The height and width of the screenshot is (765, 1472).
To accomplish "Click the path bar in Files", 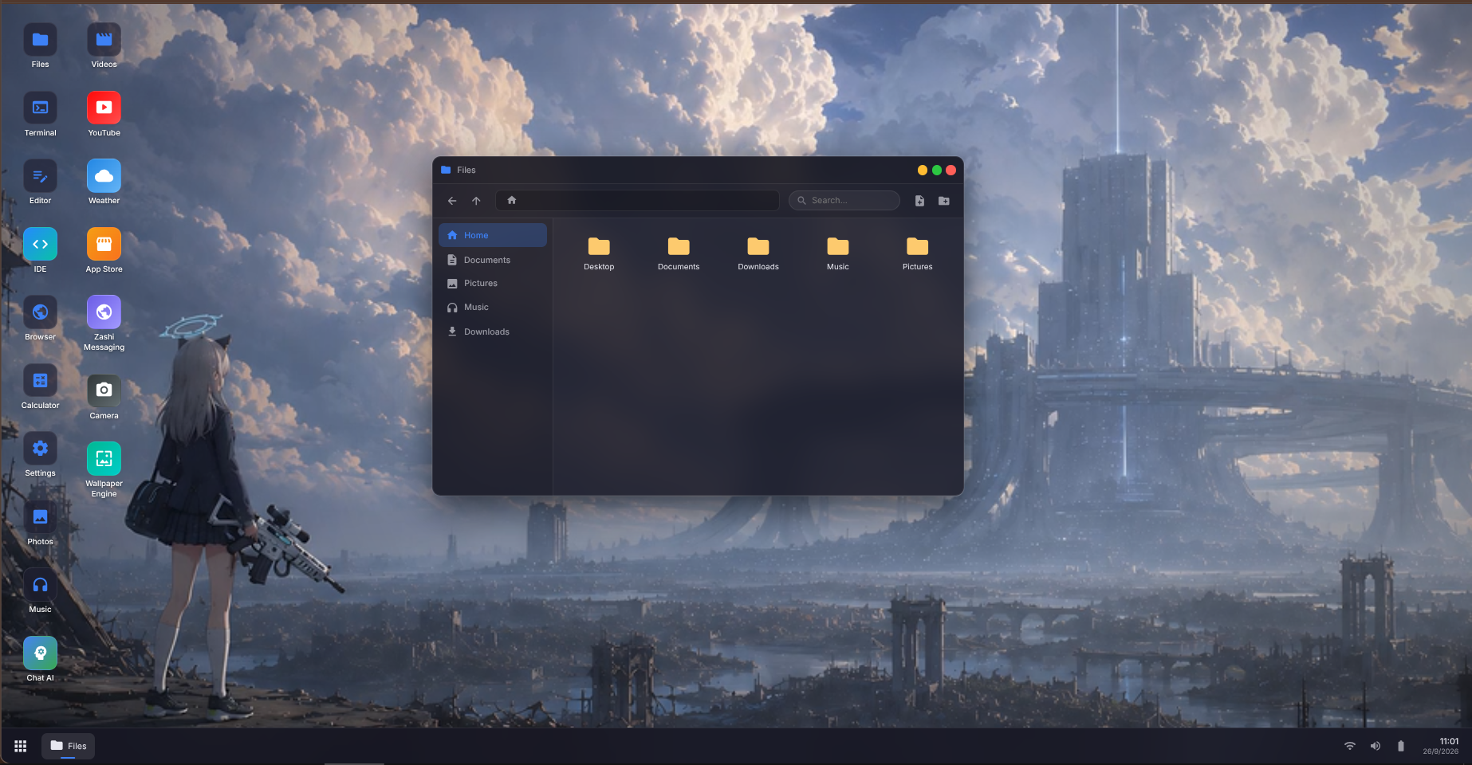I will [637, 200].
